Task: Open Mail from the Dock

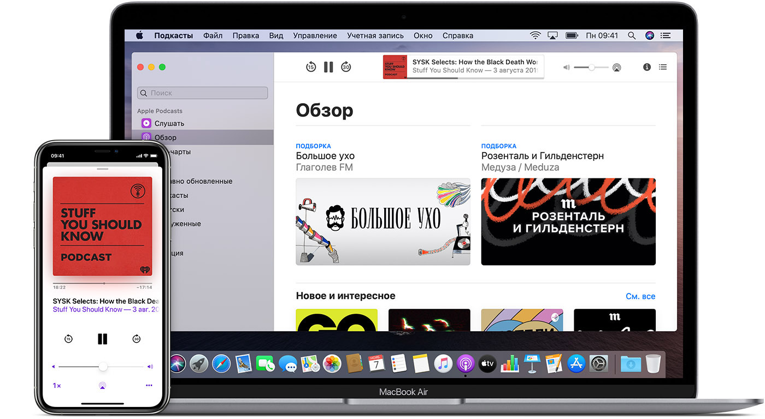Action: (x=243, y=363)
